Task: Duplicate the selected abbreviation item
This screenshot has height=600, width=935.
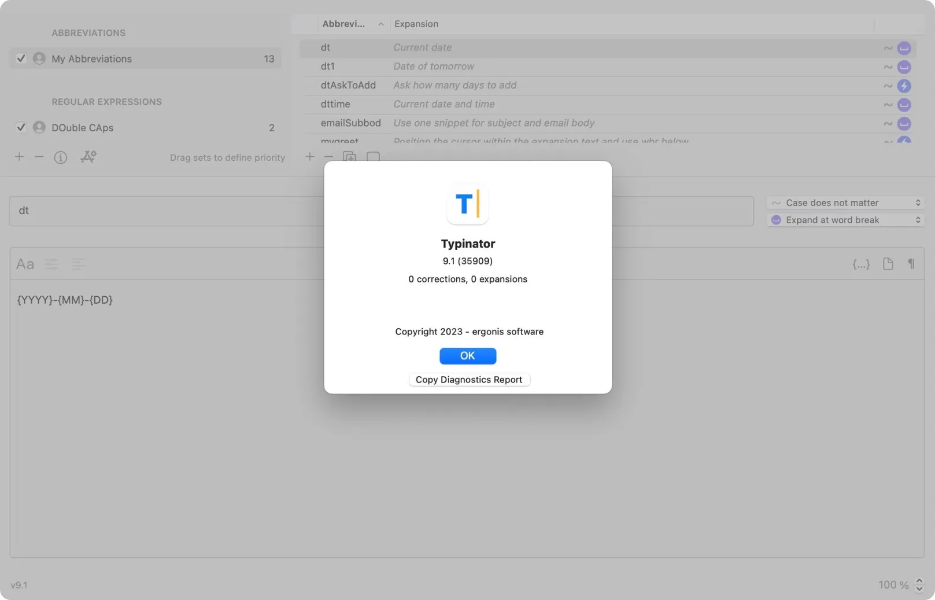Action: (350, 157)
